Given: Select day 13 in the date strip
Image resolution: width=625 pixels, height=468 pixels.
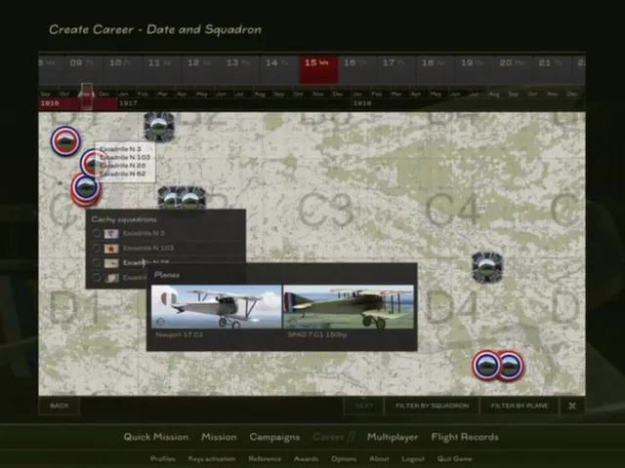Looking at the screenshot, I should click(239, 69).
